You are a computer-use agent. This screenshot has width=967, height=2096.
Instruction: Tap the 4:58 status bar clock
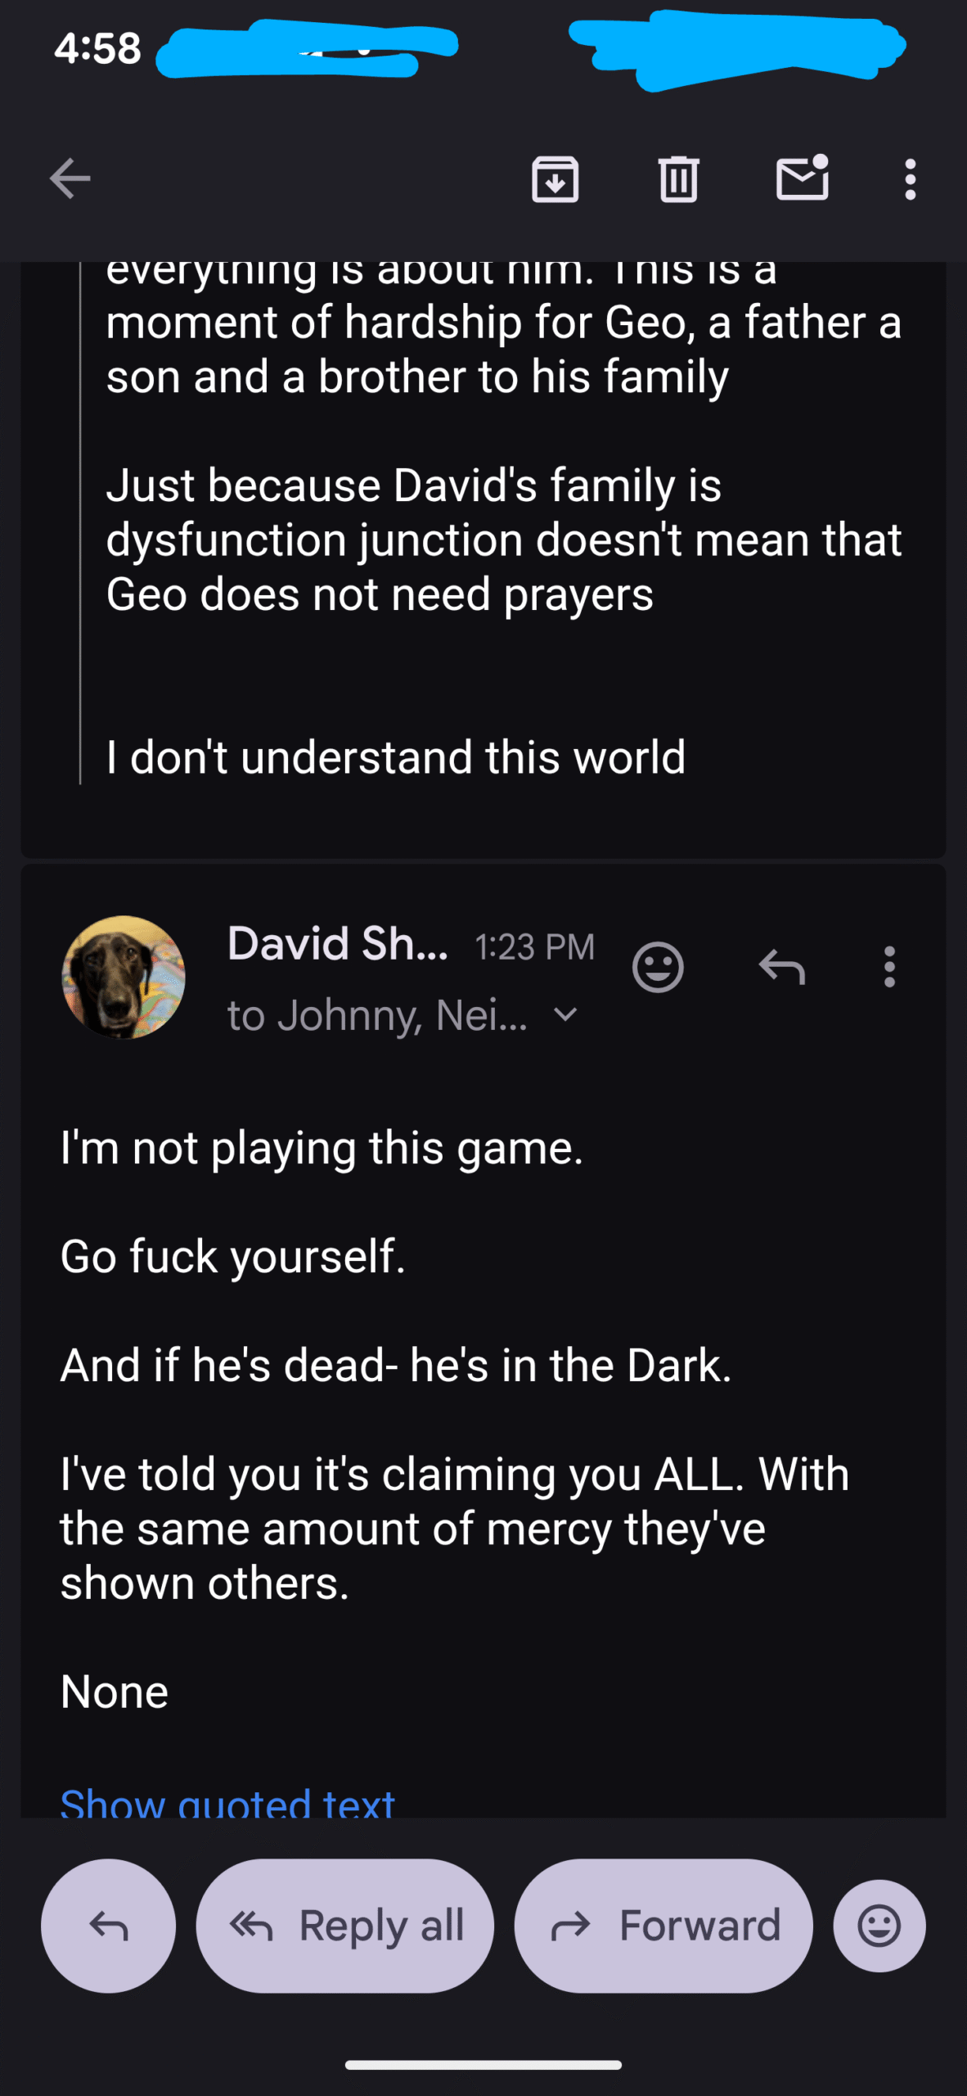tap(97, 47)
